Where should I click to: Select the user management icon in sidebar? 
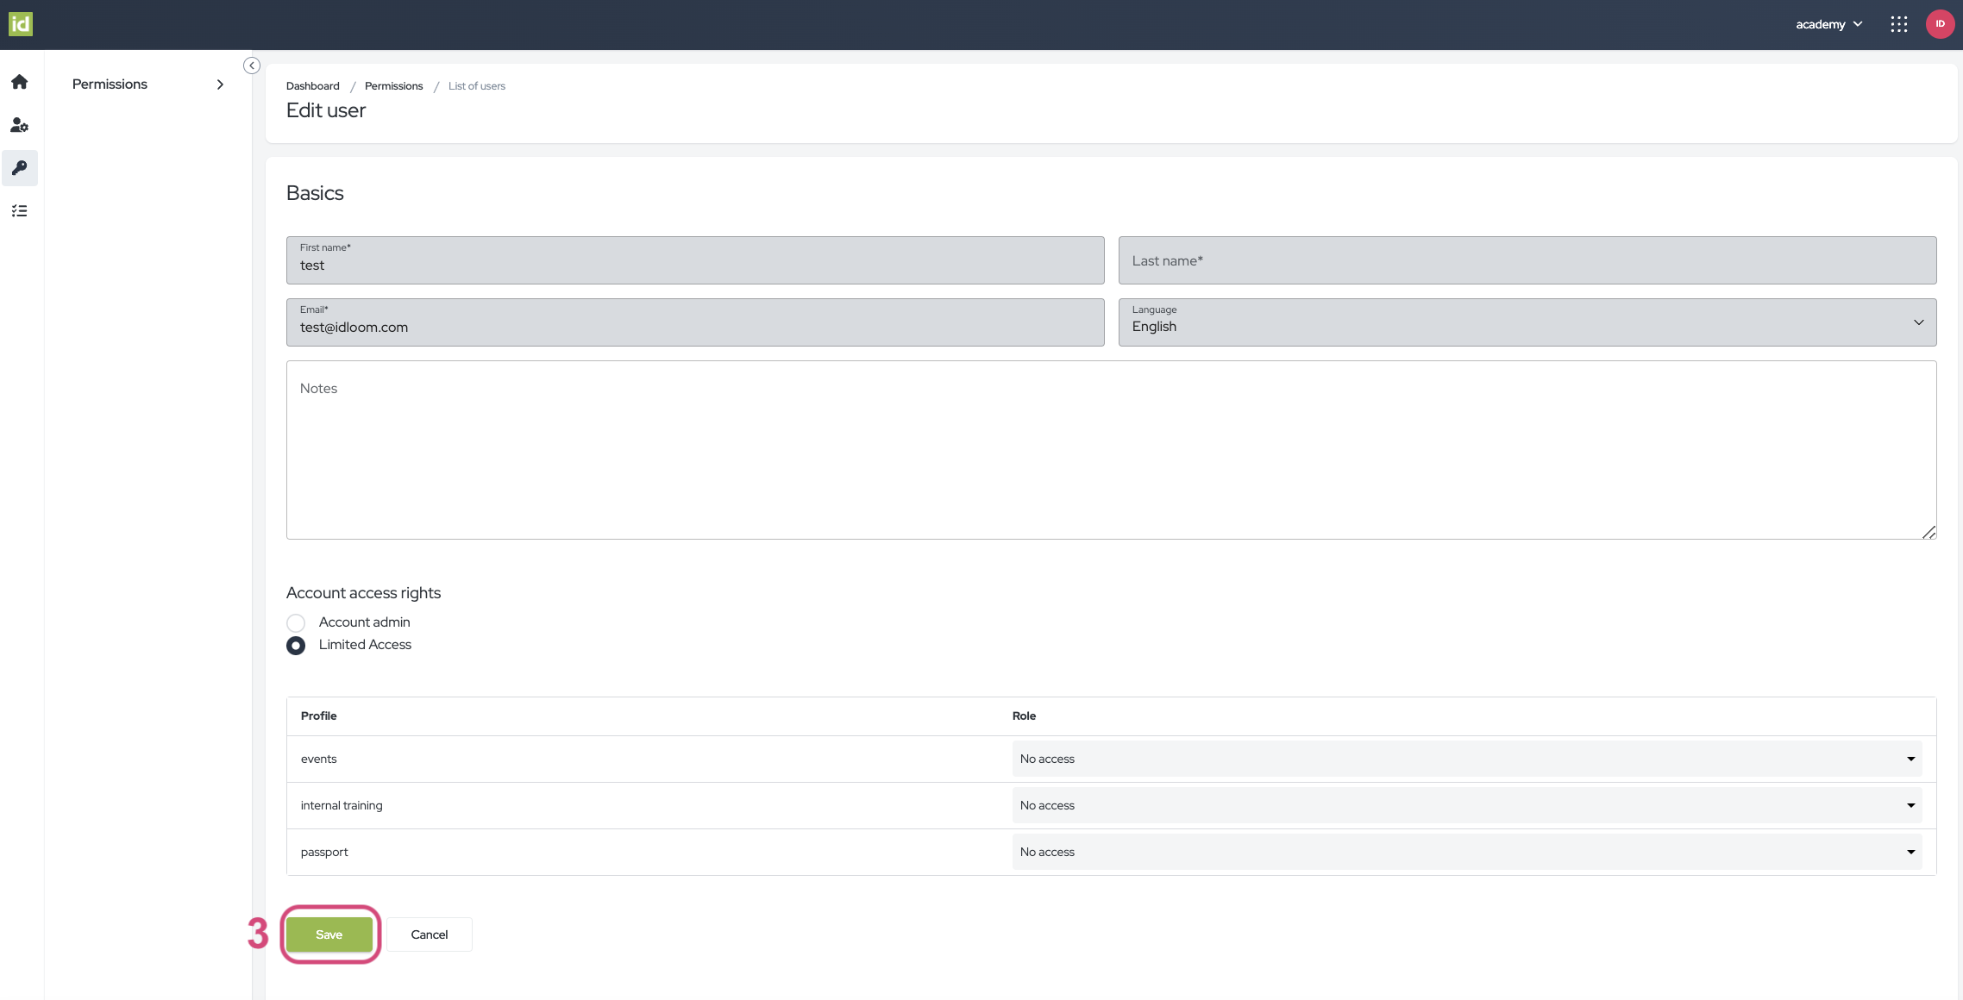(20, 125)
